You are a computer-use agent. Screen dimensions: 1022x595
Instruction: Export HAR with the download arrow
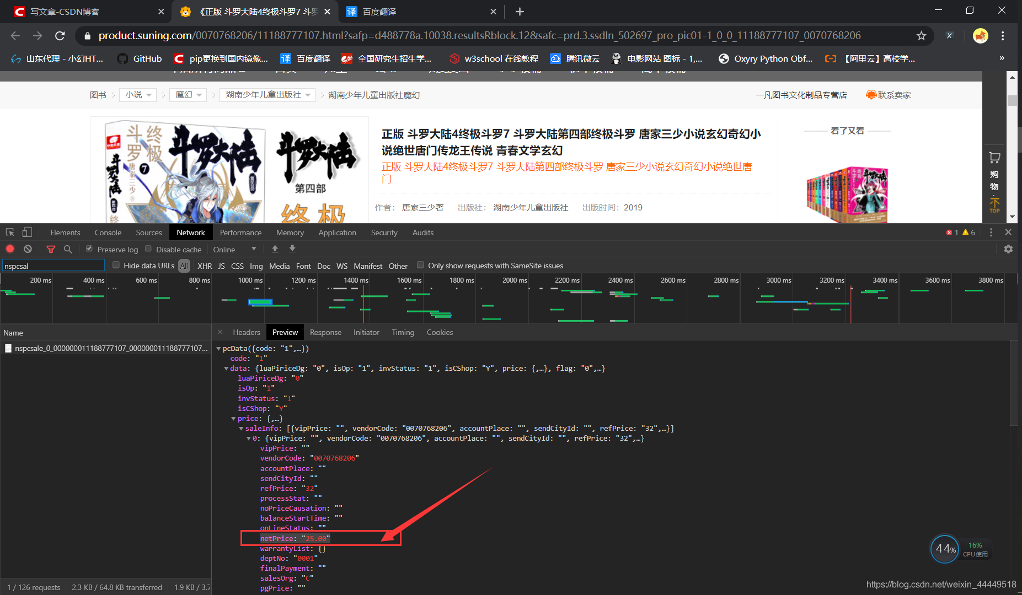click(x=292, y=249)
